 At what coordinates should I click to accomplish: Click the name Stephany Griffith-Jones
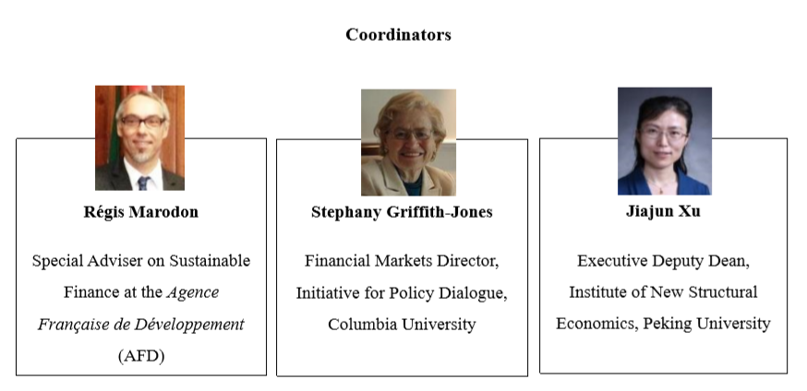(x=402, y=212)
